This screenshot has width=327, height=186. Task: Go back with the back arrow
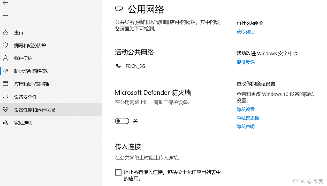(5, 3)
